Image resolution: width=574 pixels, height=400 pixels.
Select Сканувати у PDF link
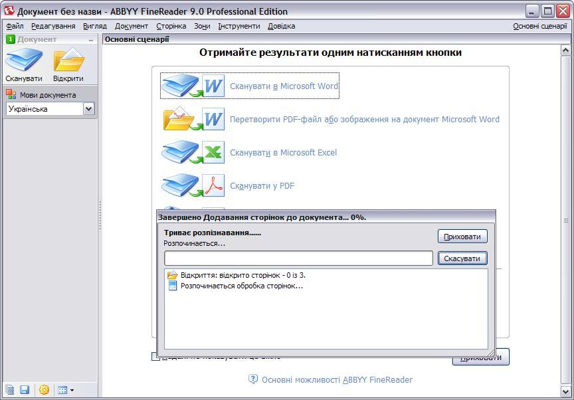pos(262,186)
